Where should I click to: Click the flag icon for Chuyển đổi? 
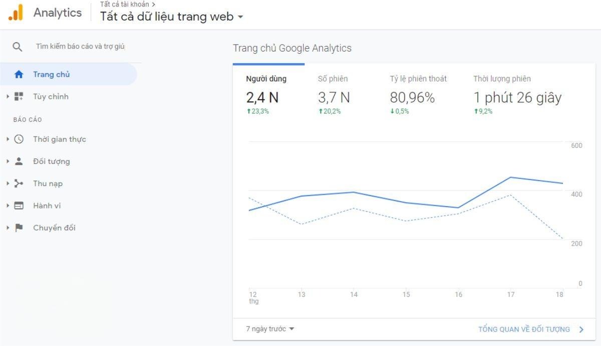pyautogui.click(x=19, y=227)
